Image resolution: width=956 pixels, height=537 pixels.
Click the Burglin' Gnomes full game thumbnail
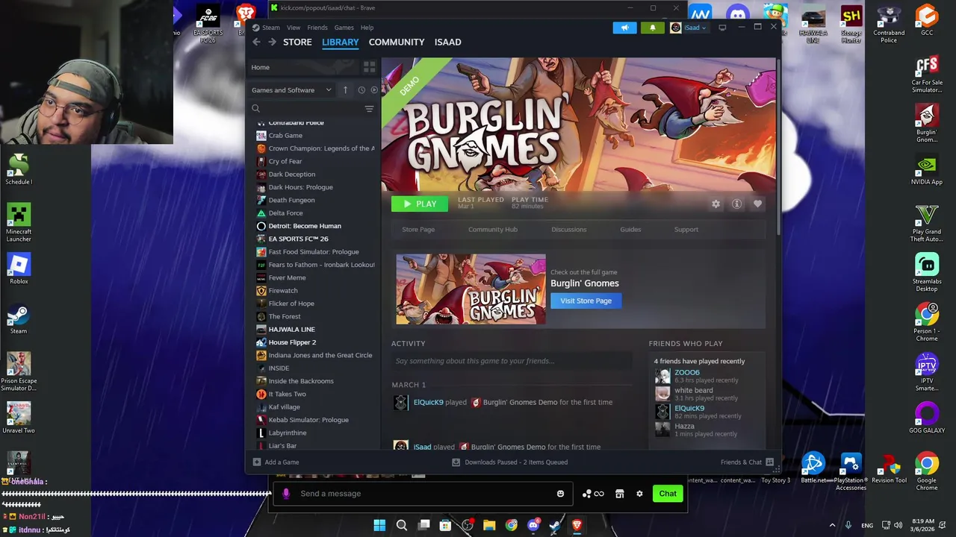tap(471, 289)
